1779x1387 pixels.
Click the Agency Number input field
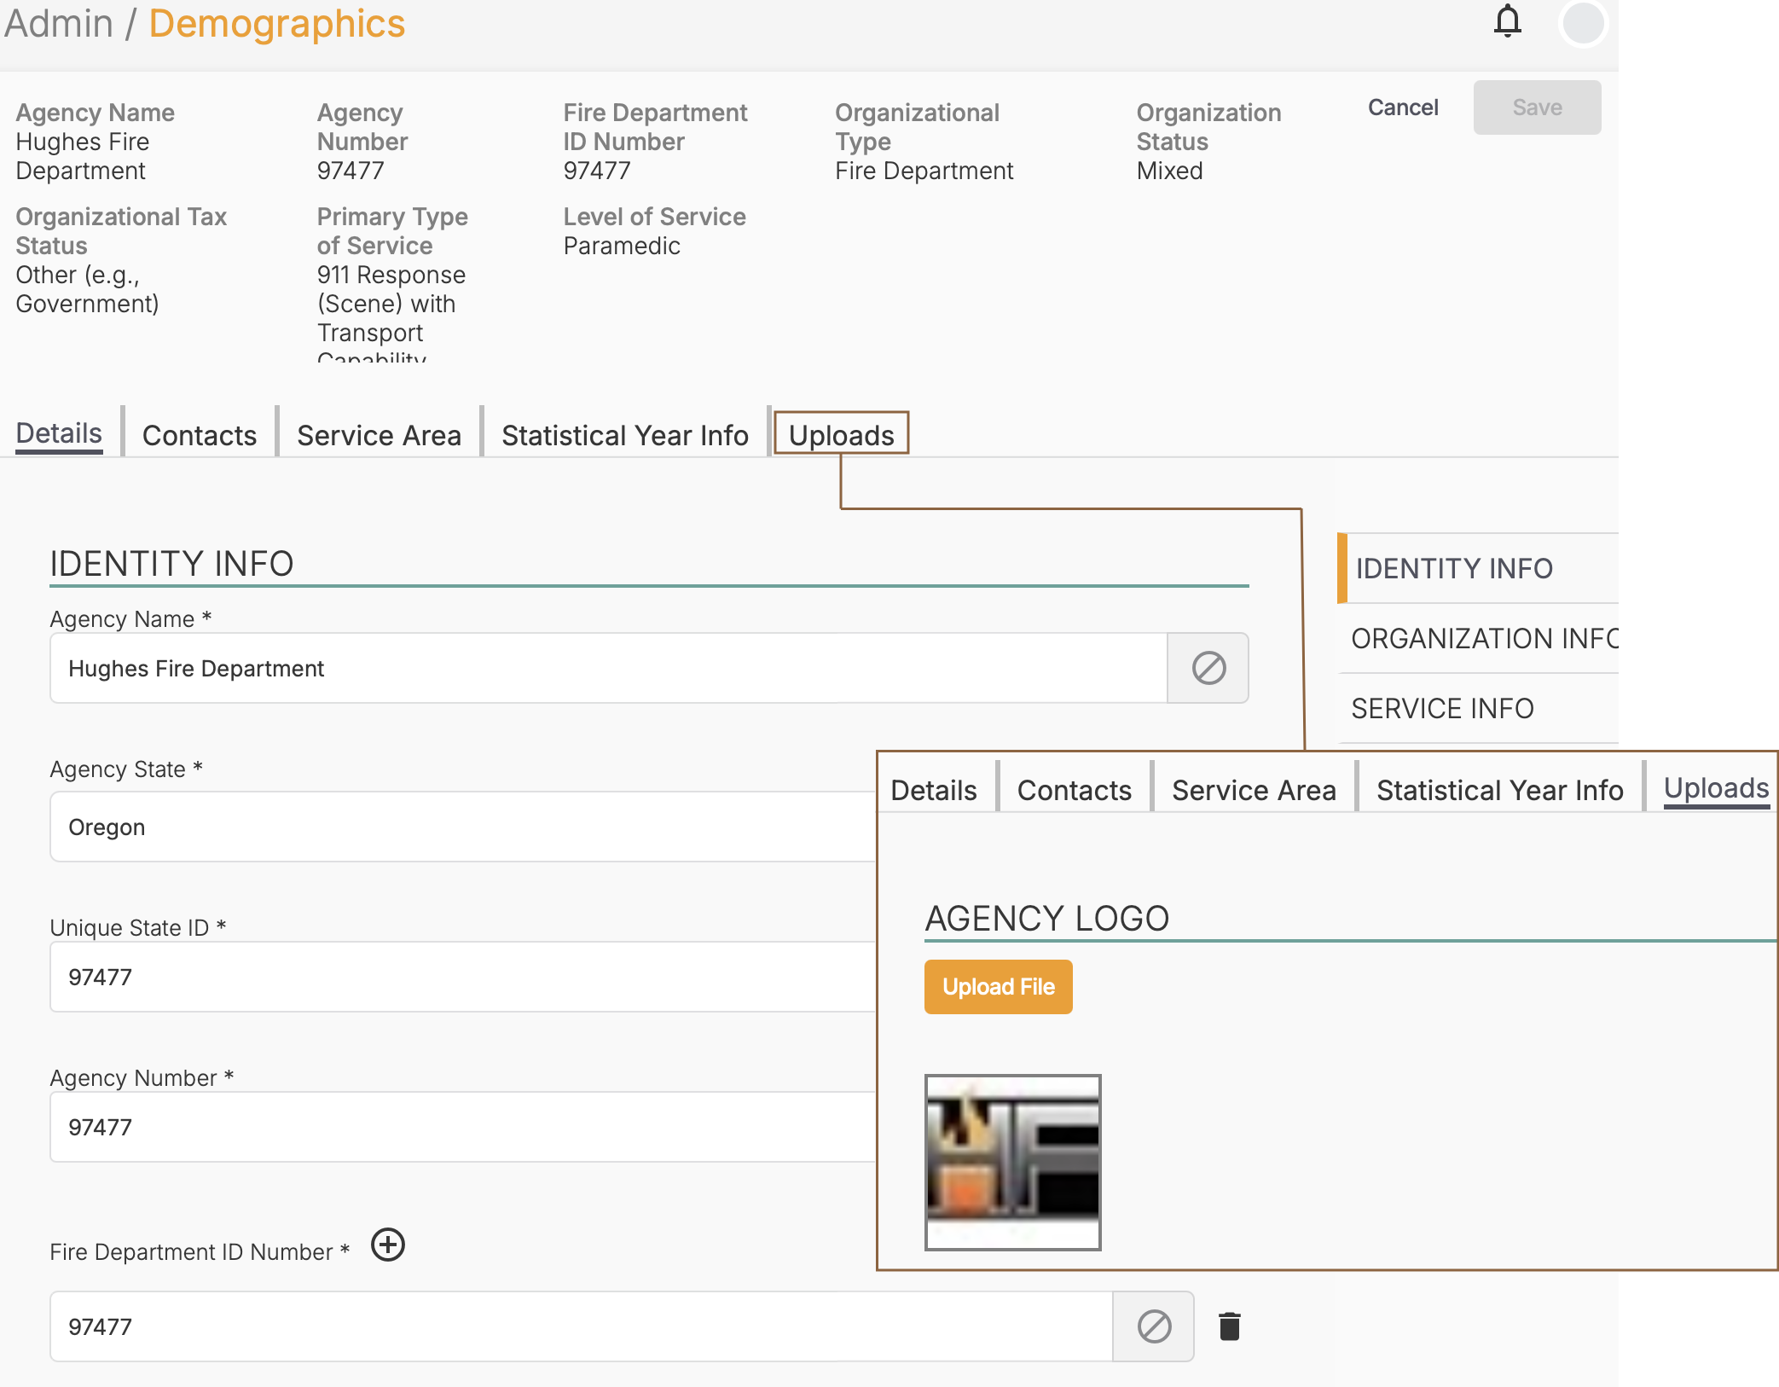point(461,1127)
